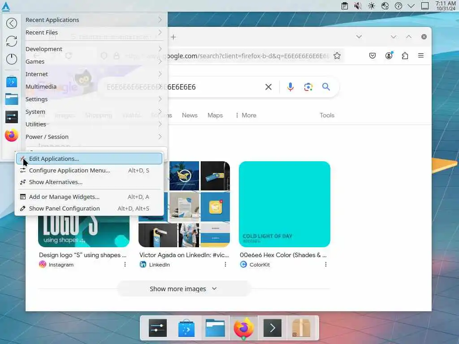Viewport: 459px width, 344px height.
Task: Open the Internet category
Action: 94,74
